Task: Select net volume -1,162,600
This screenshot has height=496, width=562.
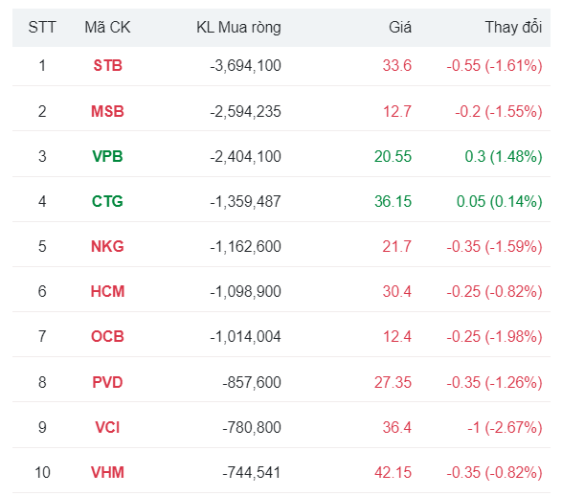Action: point(245,247)
